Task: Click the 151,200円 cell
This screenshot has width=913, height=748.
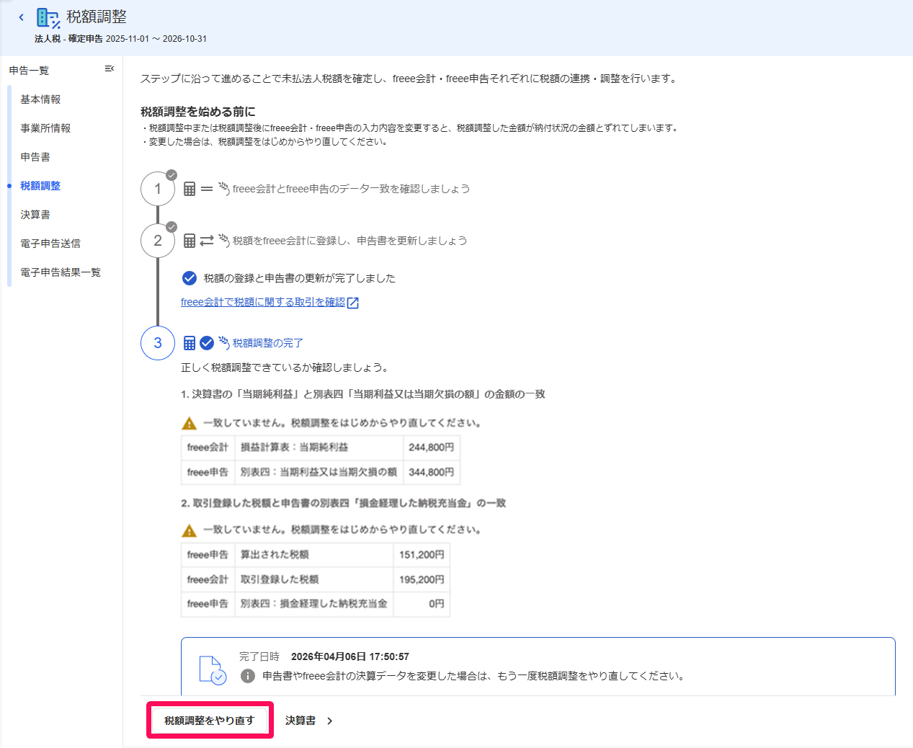Action: click(x=422, y=555)
